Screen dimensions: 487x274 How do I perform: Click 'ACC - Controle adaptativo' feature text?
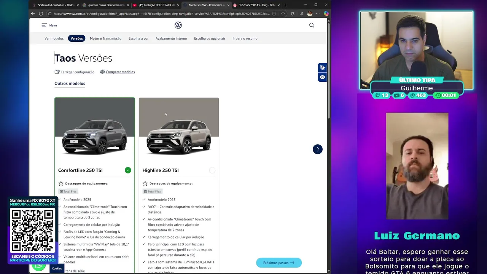[x=181, y=209]
